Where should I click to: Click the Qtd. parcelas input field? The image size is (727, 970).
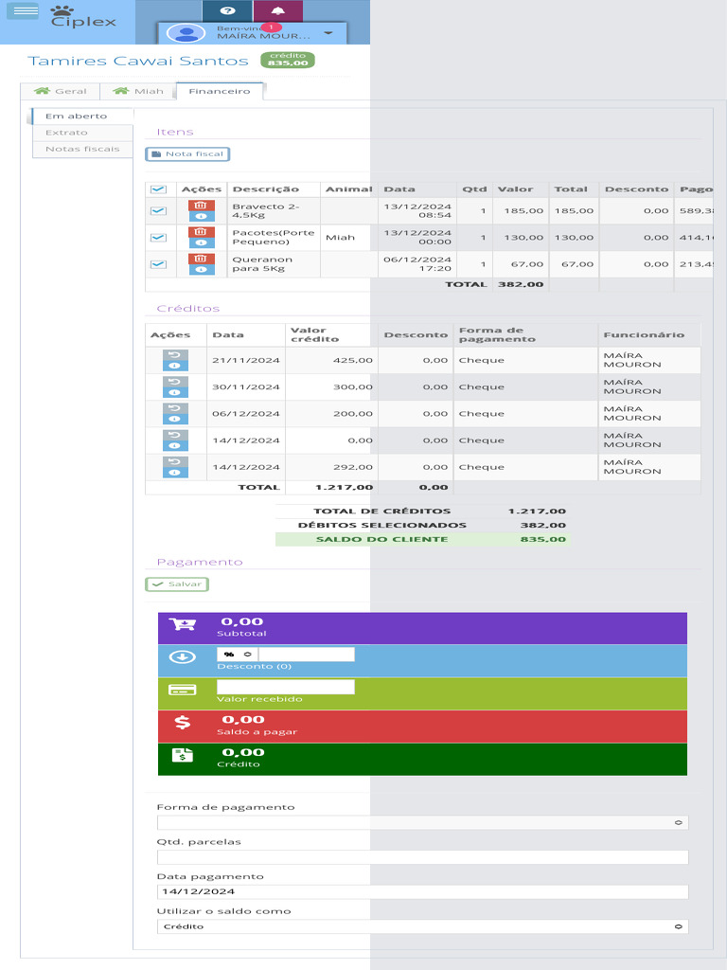click(x=423, y=857)
